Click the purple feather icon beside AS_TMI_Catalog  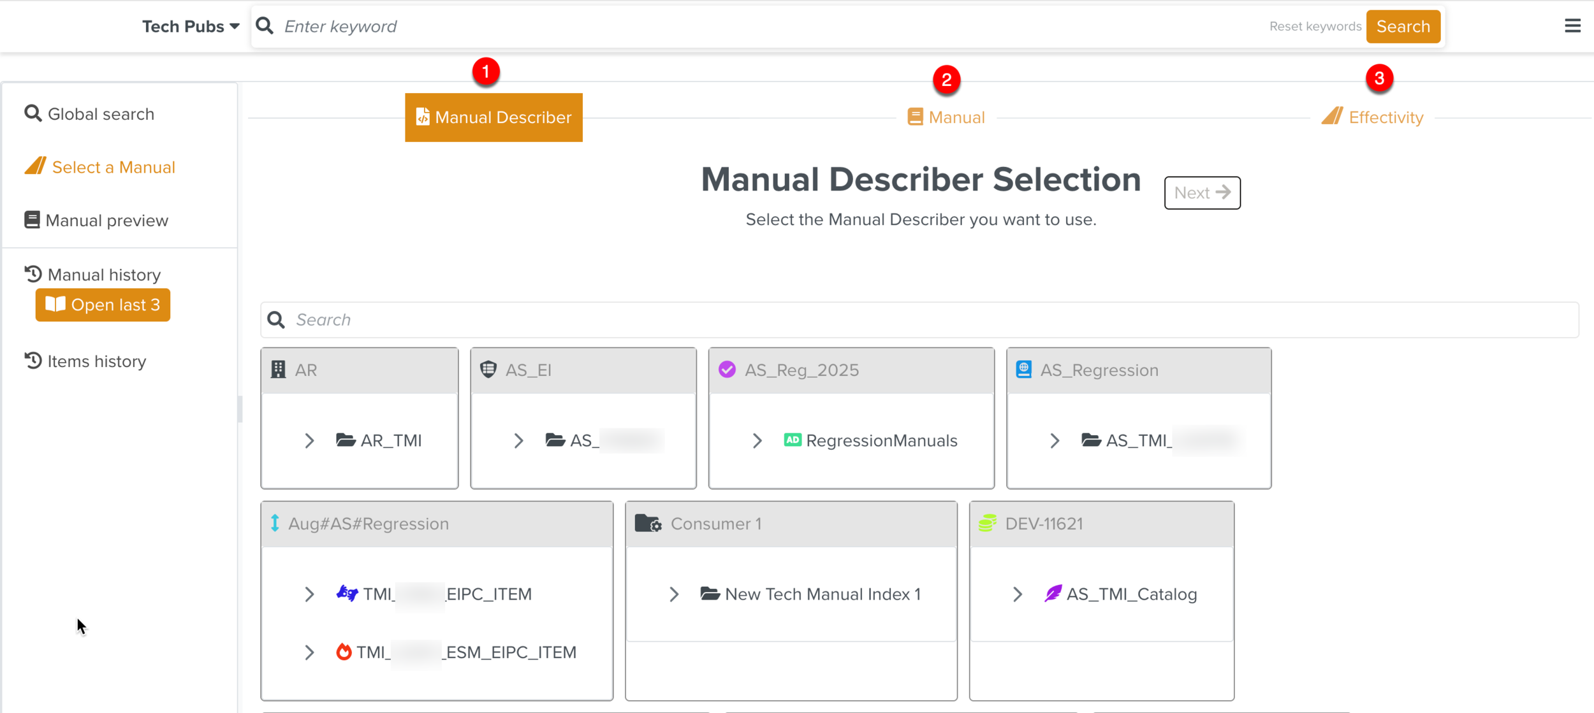tap(1053, 593)
